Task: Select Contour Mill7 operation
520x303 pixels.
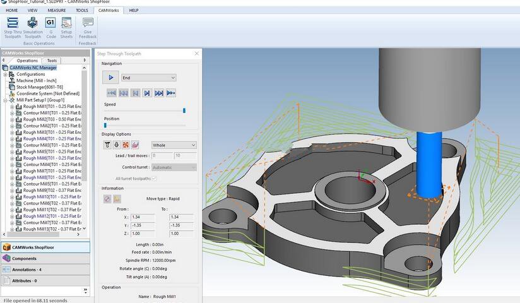Action: [x=52, y=223]
